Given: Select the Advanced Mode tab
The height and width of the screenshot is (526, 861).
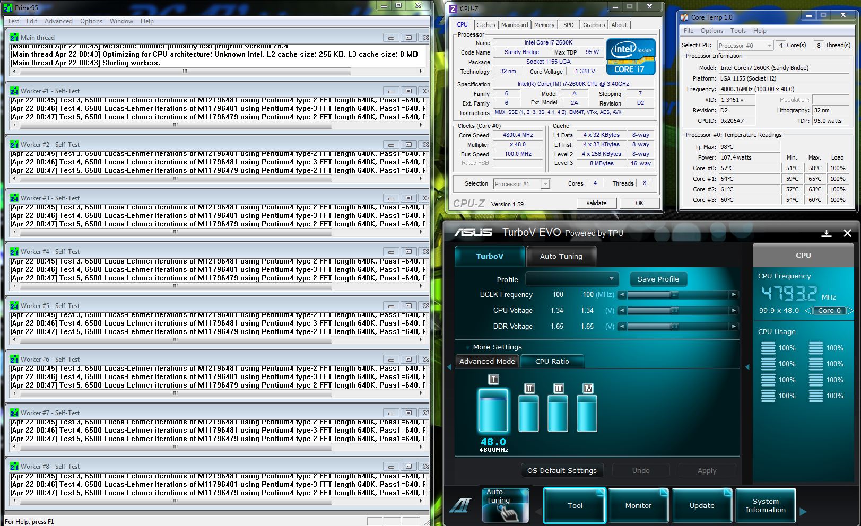Looking at the screenshot, I should [487, 361].
